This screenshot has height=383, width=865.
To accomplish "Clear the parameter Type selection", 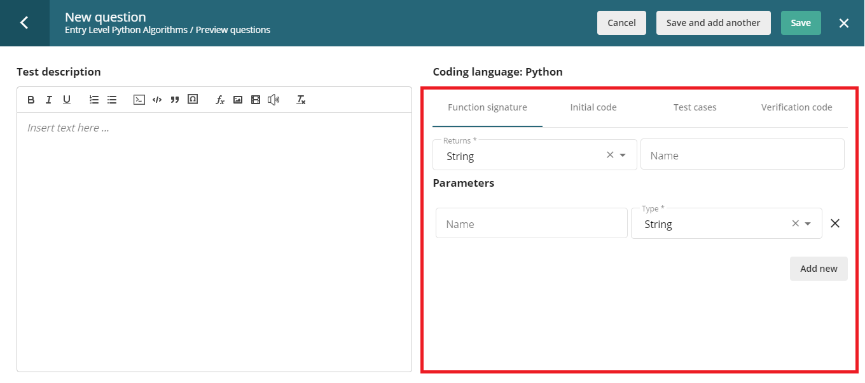I will [795, 224].
